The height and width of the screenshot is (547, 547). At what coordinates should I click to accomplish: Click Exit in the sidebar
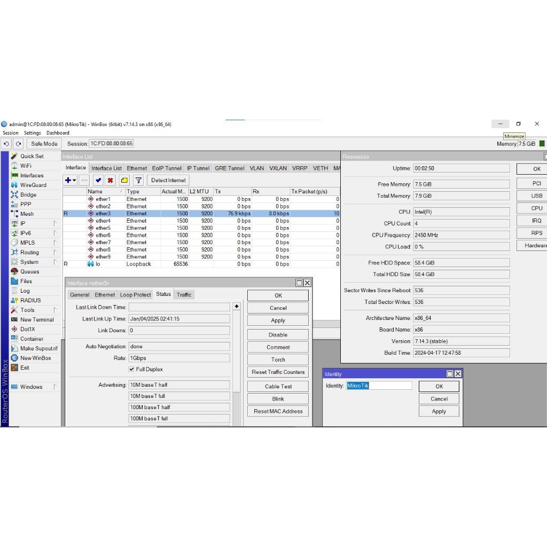pyautogui.click(x=25, y=368)
